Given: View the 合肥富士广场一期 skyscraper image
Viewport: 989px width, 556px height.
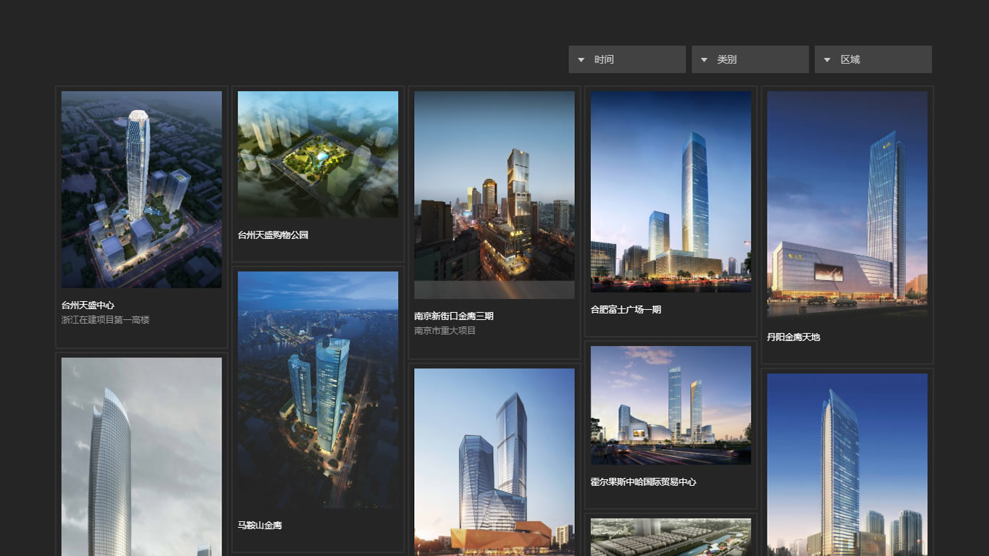Looking at the screenshot, I should coord(670,192).
